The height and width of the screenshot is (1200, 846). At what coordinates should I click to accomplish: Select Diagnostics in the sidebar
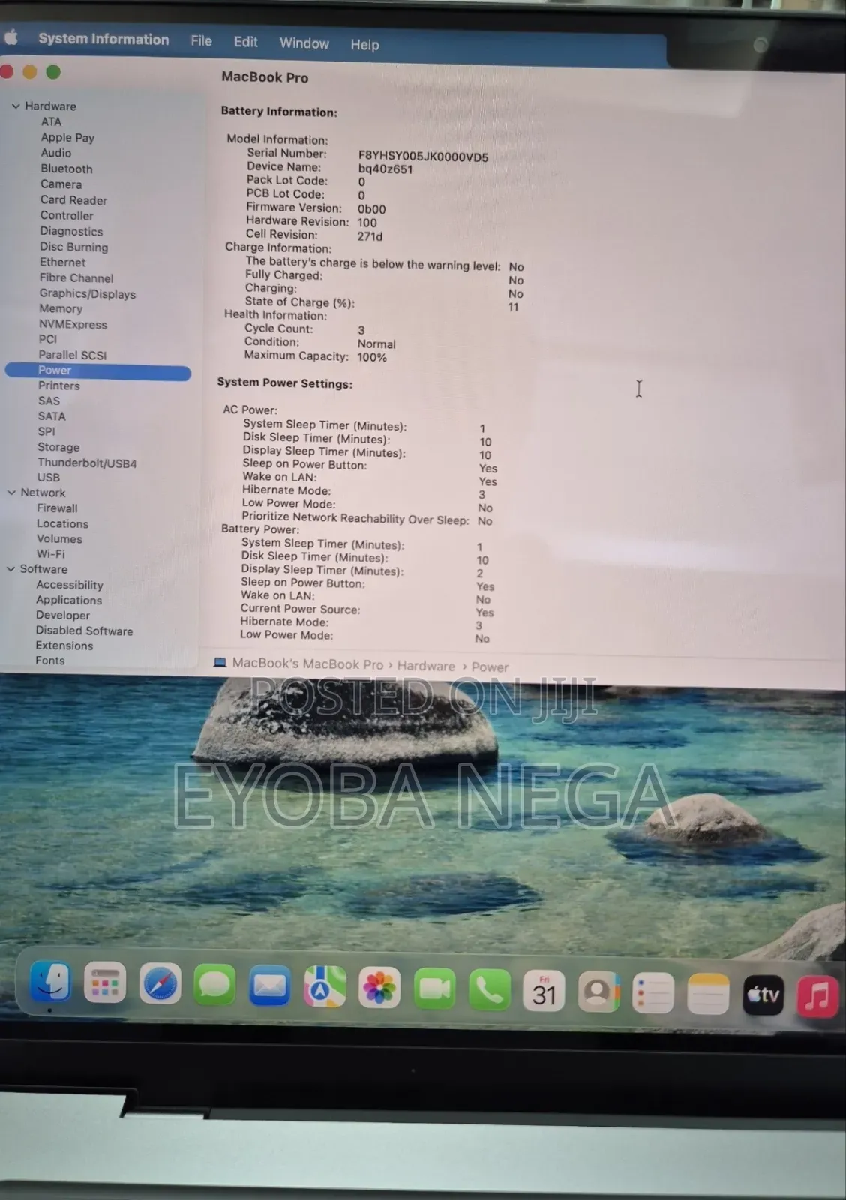[x=71, y=231]
